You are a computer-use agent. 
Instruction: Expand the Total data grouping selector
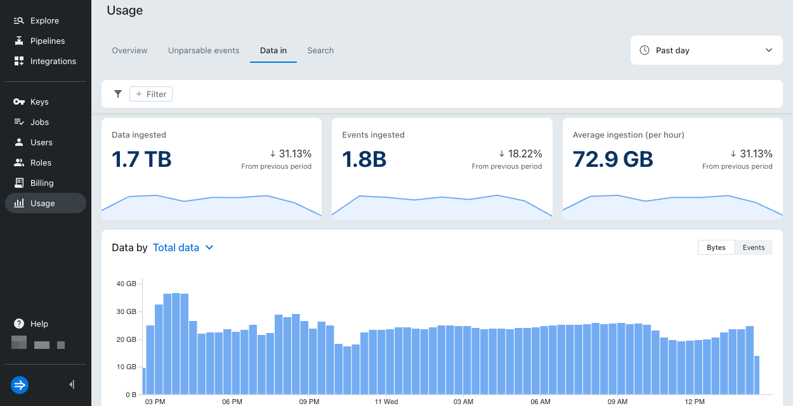tap(183, 247)
